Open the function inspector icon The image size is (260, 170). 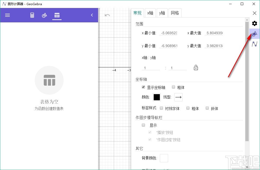[x=254, y=44]
